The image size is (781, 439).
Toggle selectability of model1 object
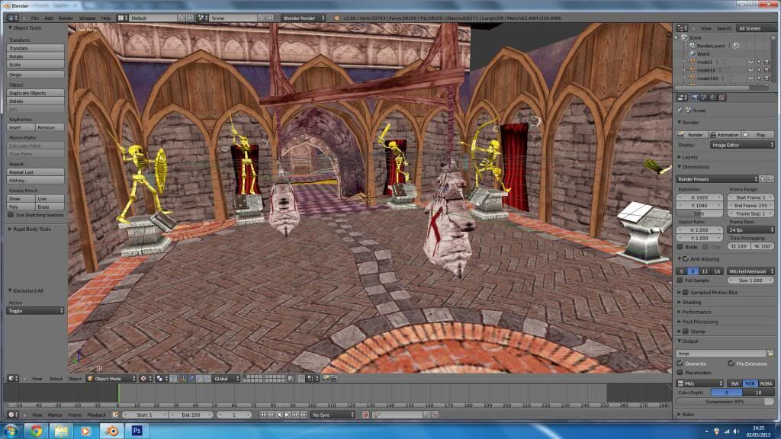tap(759, 62)
